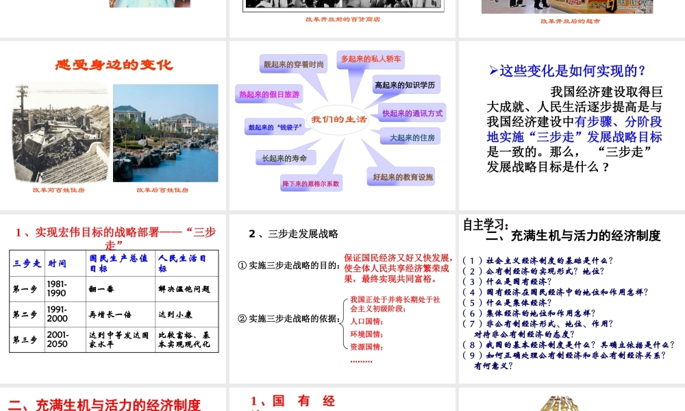Screen dimensions: 685x411
Task: Click question (1) 社会主义经济制度的基础是什么
Action: 538,260
